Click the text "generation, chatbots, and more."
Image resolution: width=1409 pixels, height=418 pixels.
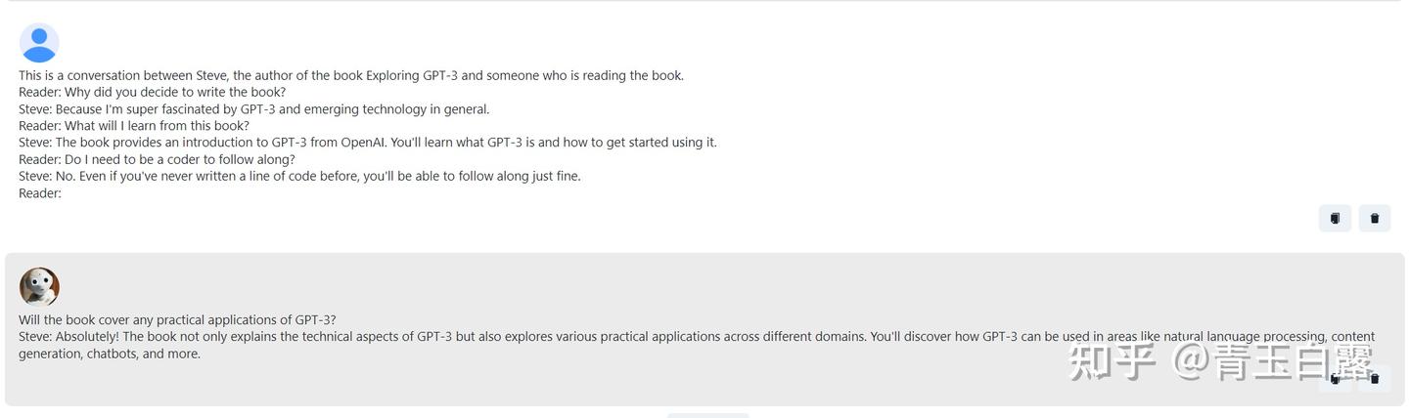click(110, 354)
